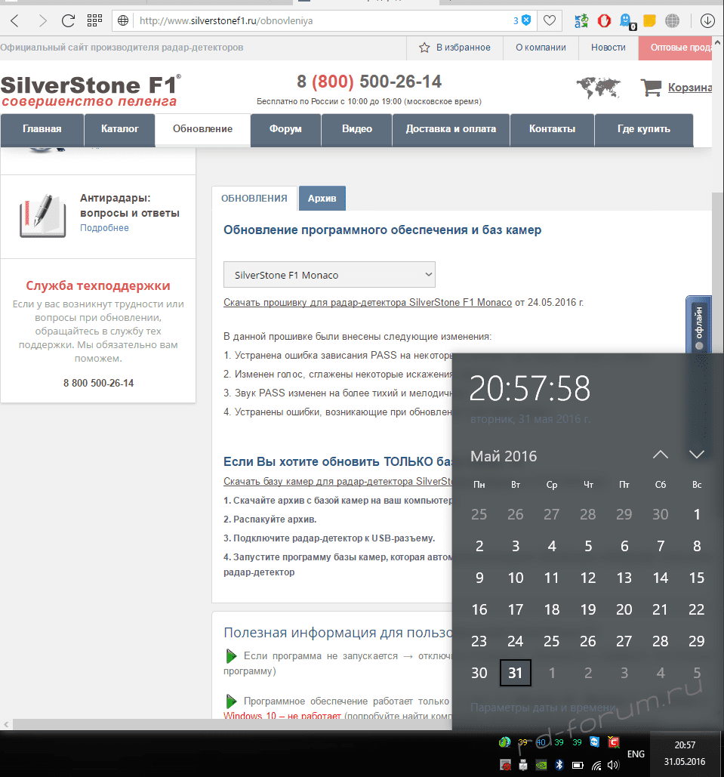Open the Adblock red stop-hand extension
Image resolution: width=724 pixels, height=777 pixels.
[x=604, y=21]
